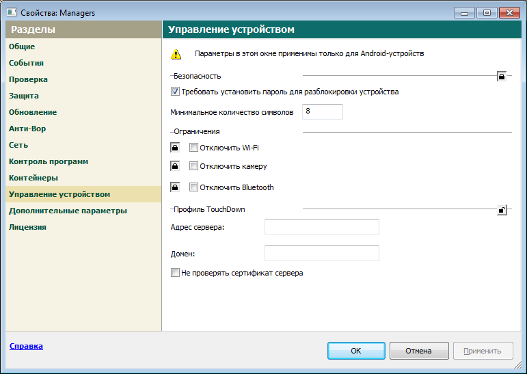Click the lock icon beside Безопасность section

click(x=502, y=77)
